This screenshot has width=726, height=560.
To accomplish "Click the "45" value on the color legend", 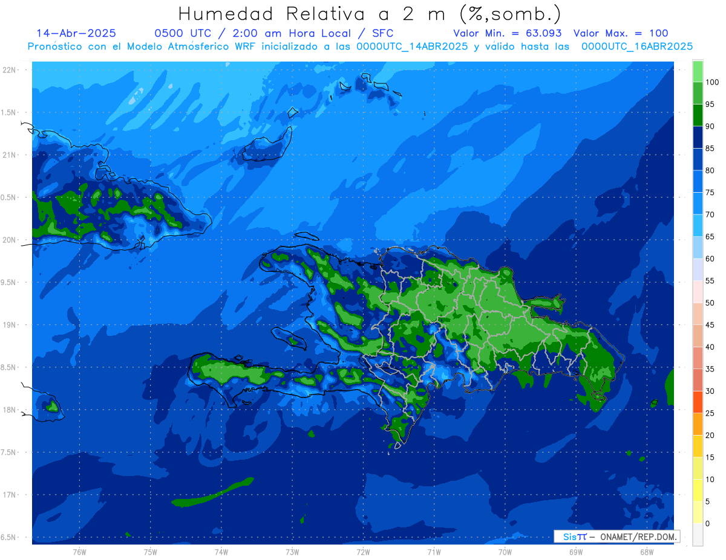I will coord(710,325).
